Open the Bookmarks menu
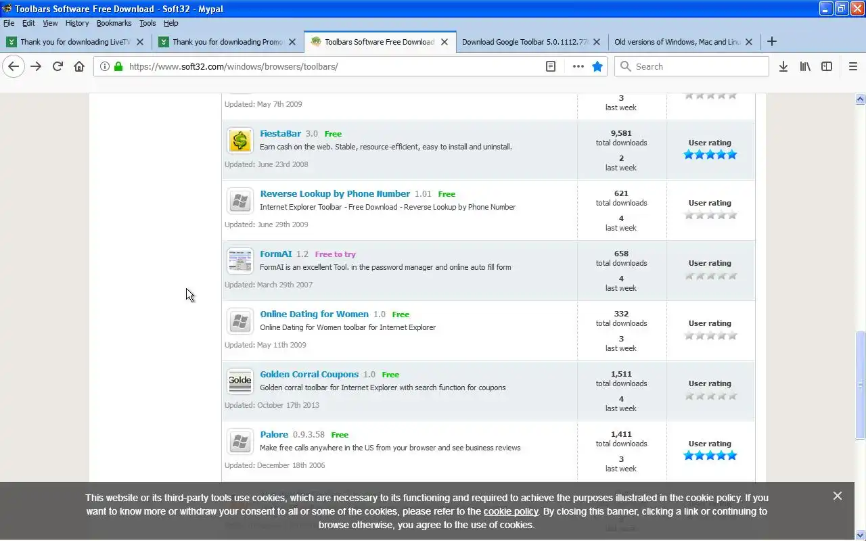This screenshot has height=541, width=866. (x=114, y=23)
